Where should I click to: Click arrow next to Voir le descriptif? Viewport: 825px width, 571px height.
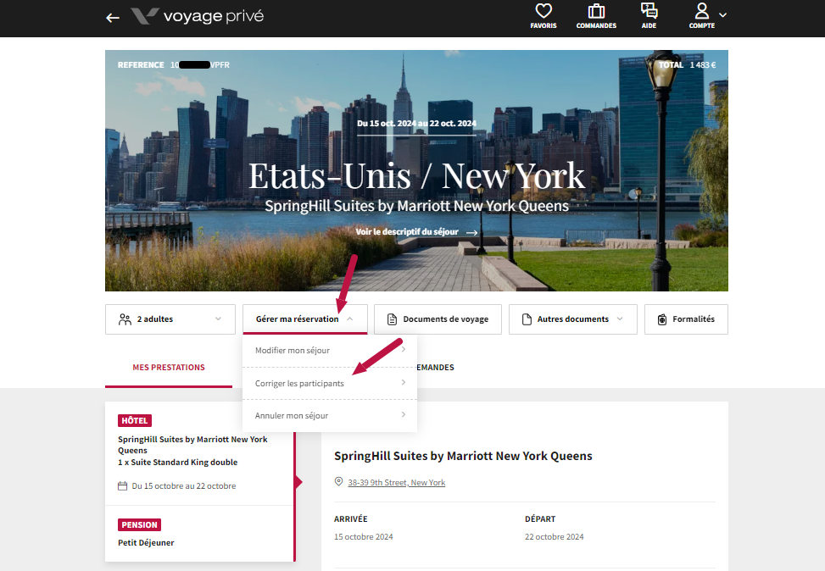click(x=472, y=232)
